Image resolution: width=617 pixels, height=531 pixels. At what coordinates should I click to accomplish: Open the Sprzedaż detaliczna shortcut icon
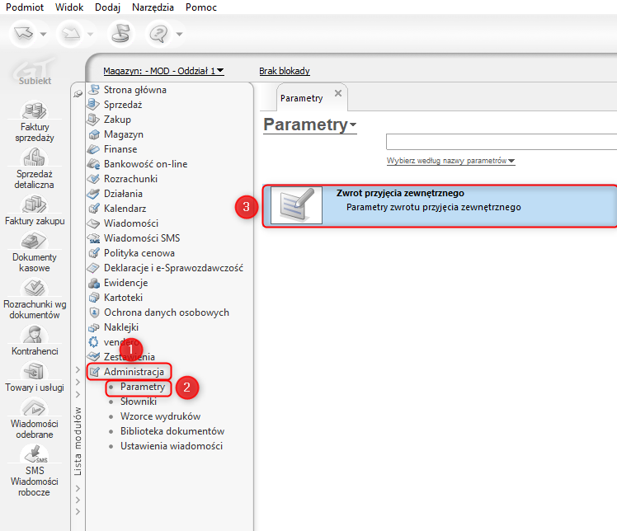[x=35, y=157]
